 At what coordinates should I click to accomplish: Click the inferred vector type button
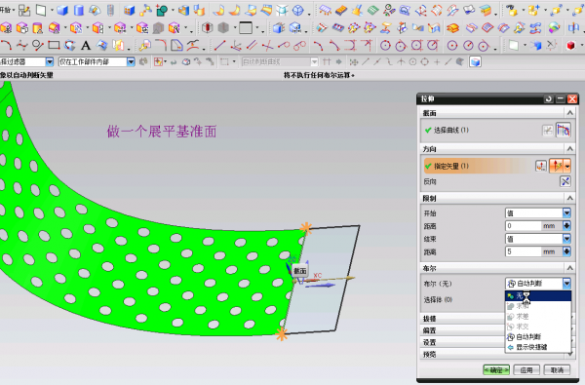click(556, 166)
